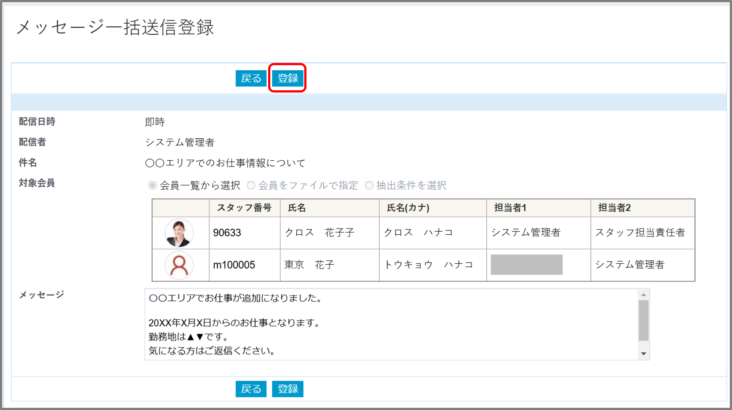Click the 担当者2 column header
Screen dimensions: 732x410
(x=614, y=208)
